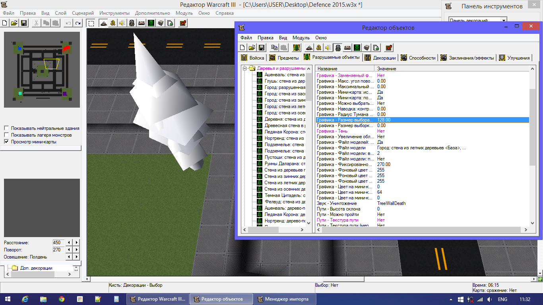Increase the Поворот value with right arrow

(76, 250)
